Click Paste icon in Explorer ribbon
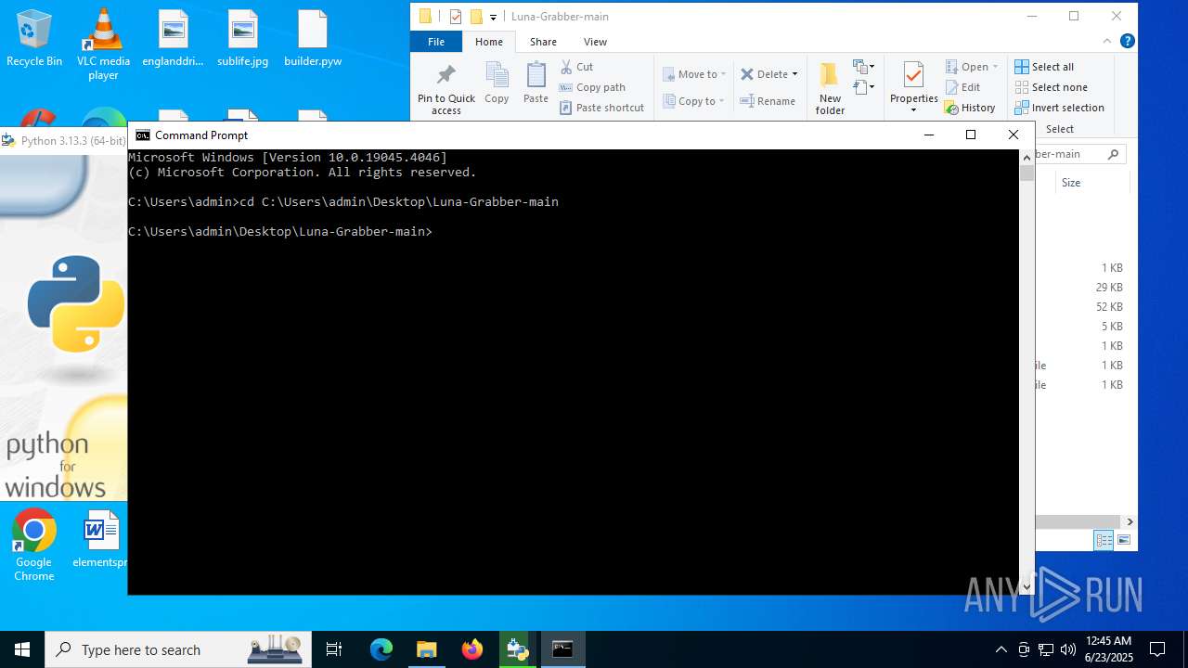The image size is (1188, 668). pos(536,83)
